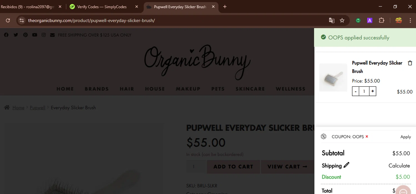The height and width of the screenshot is (194, 416).
Task: Switch to Verify Codes SimplyCodes tab
Action: pos(102,7)
